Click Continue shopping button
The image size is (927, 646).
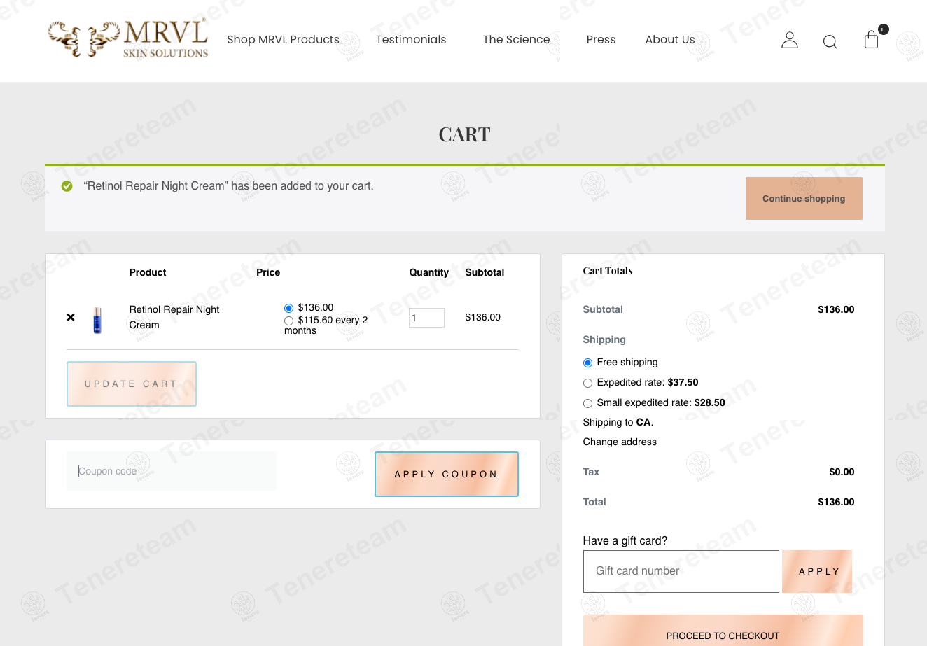[x=804, y=198]
